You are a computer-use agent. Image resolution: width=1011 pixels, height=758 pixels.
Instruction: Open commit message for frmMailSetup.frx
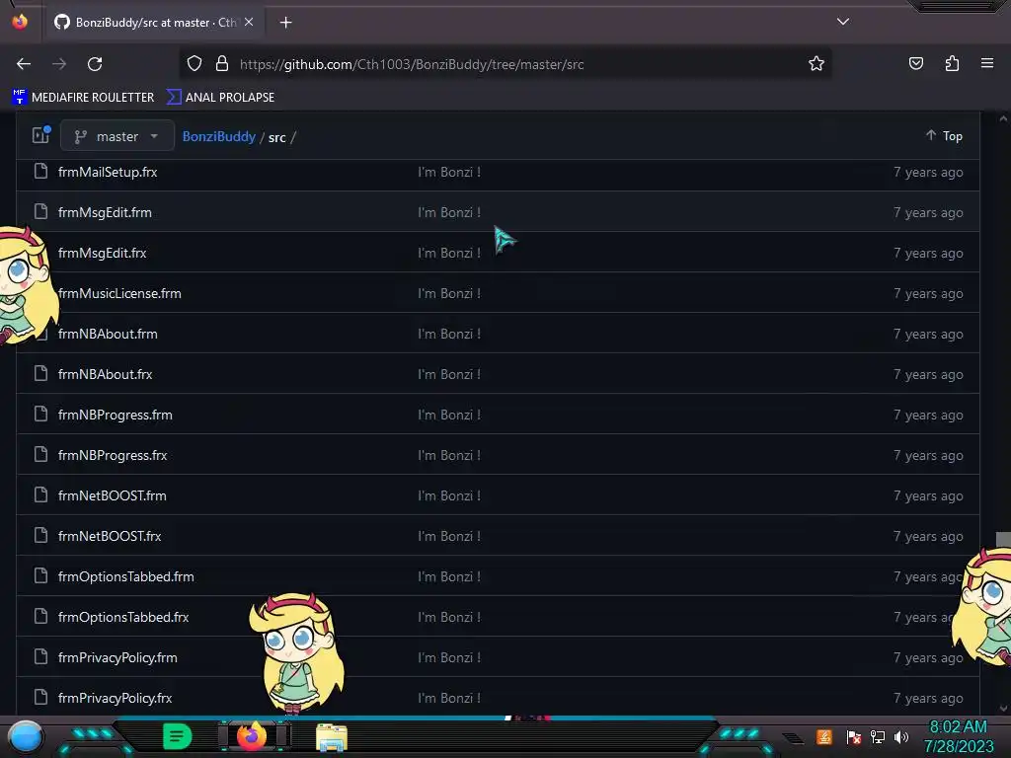449,172
